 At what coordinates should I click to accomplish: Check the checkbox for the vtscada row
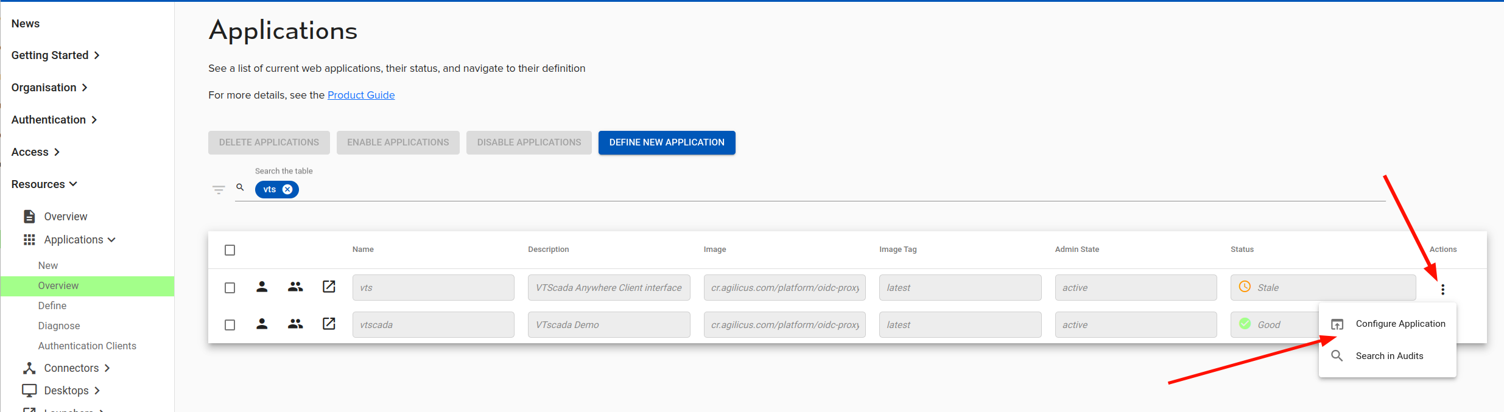pos(230,325)
